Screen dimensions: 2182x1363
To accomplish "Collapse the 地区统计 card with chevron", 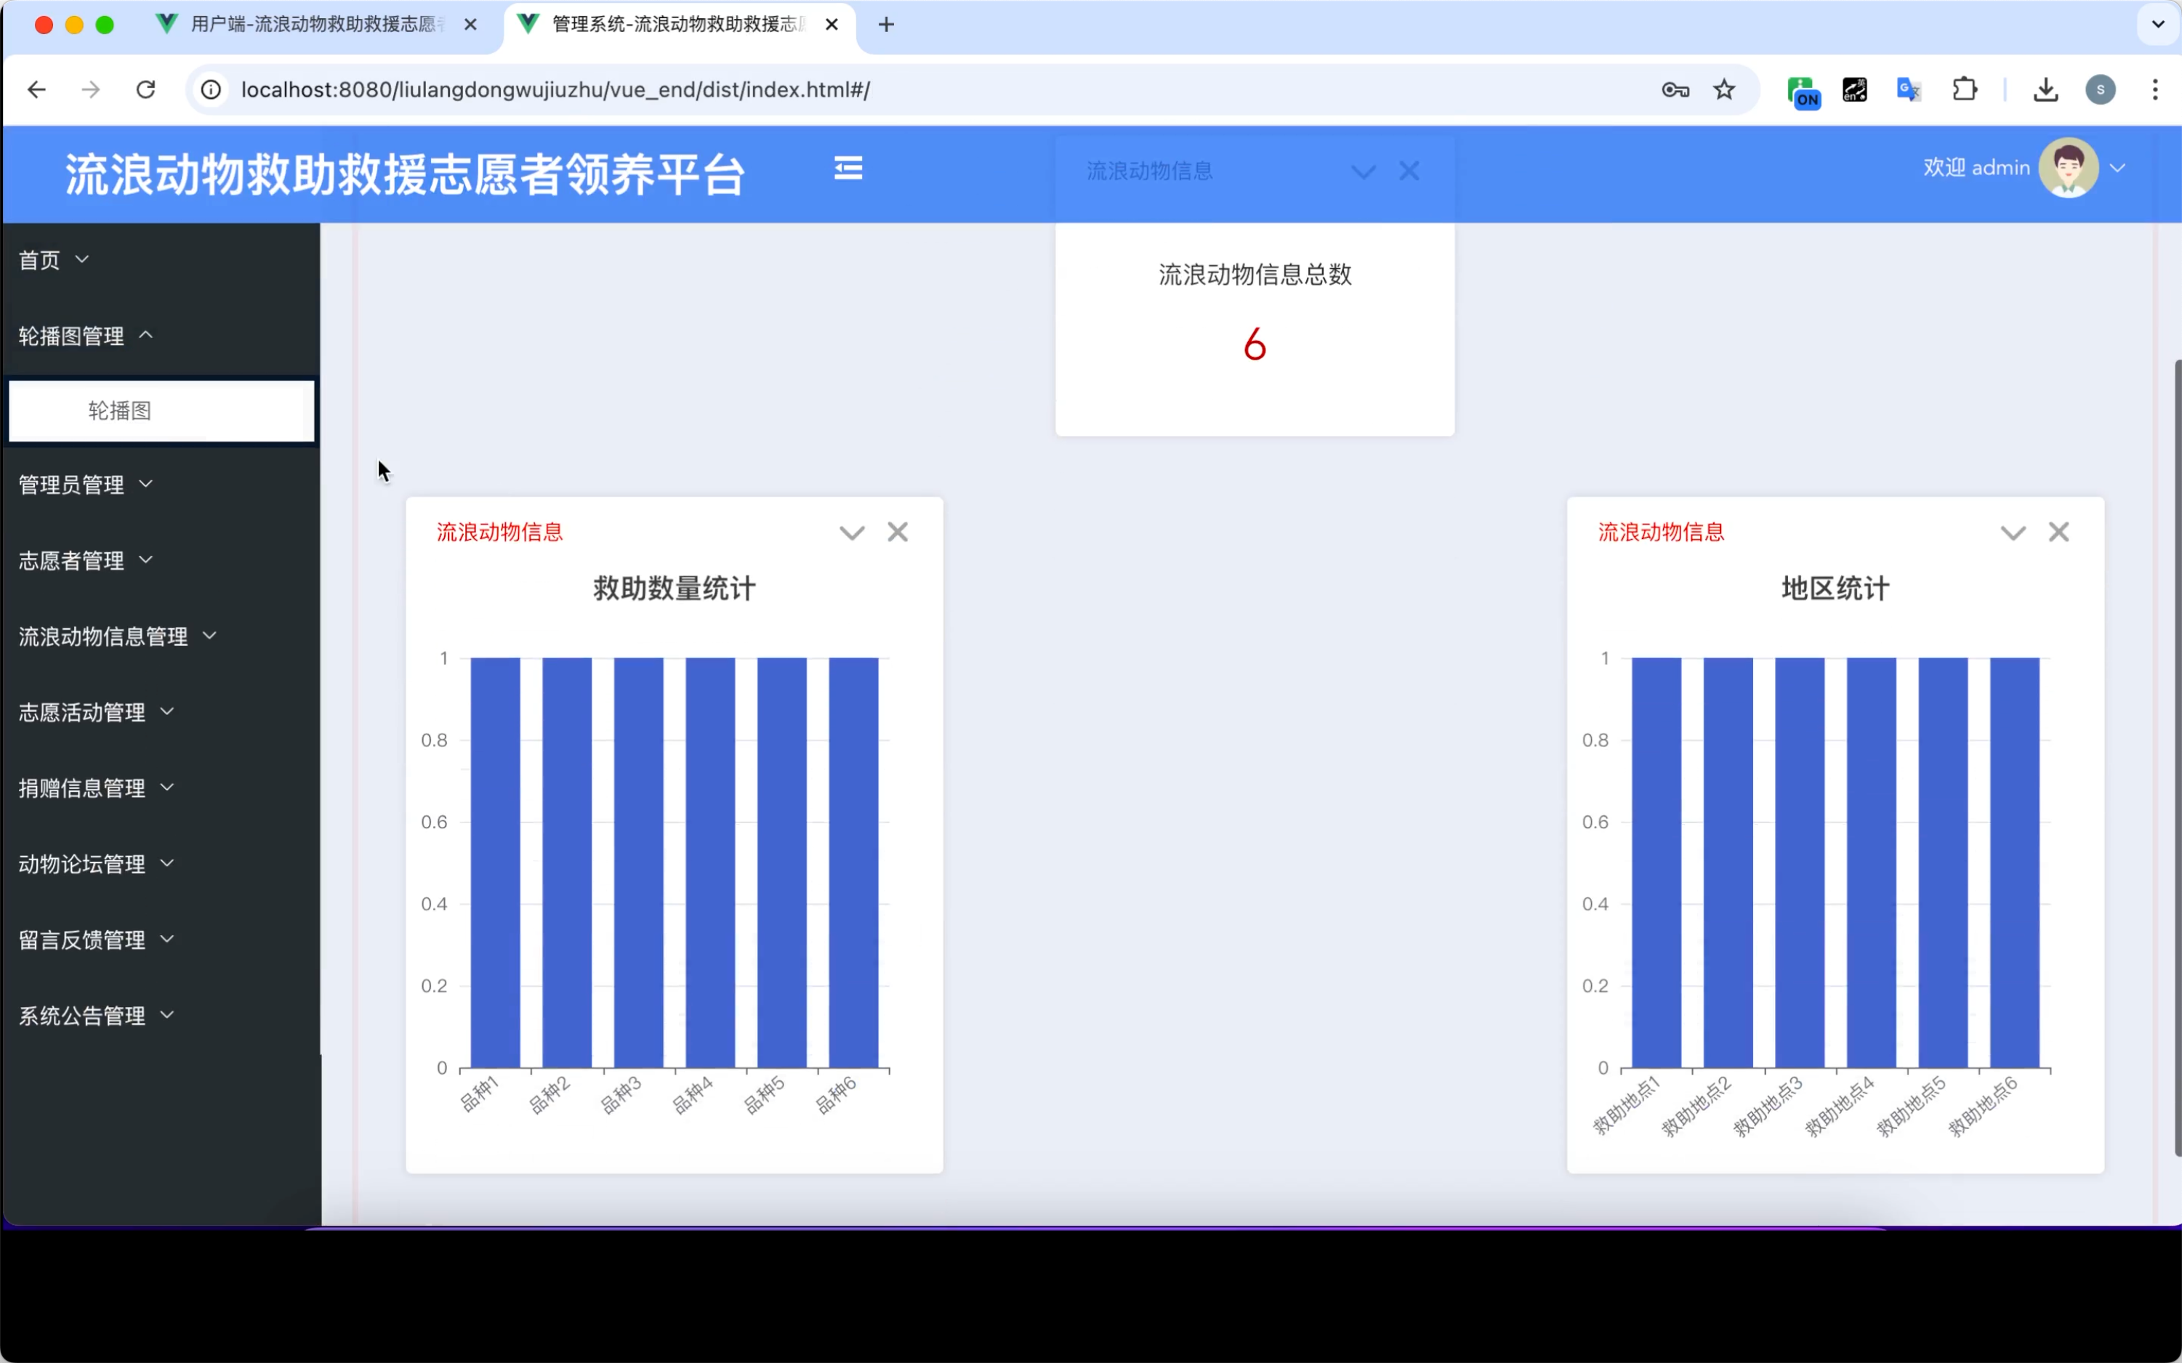I will coord(2013,533).
